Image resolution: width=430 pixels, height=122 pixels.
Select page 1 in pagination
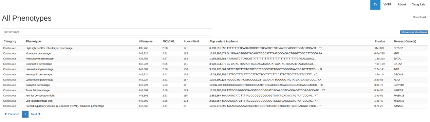pyautogui.click(x=25, y=114)
